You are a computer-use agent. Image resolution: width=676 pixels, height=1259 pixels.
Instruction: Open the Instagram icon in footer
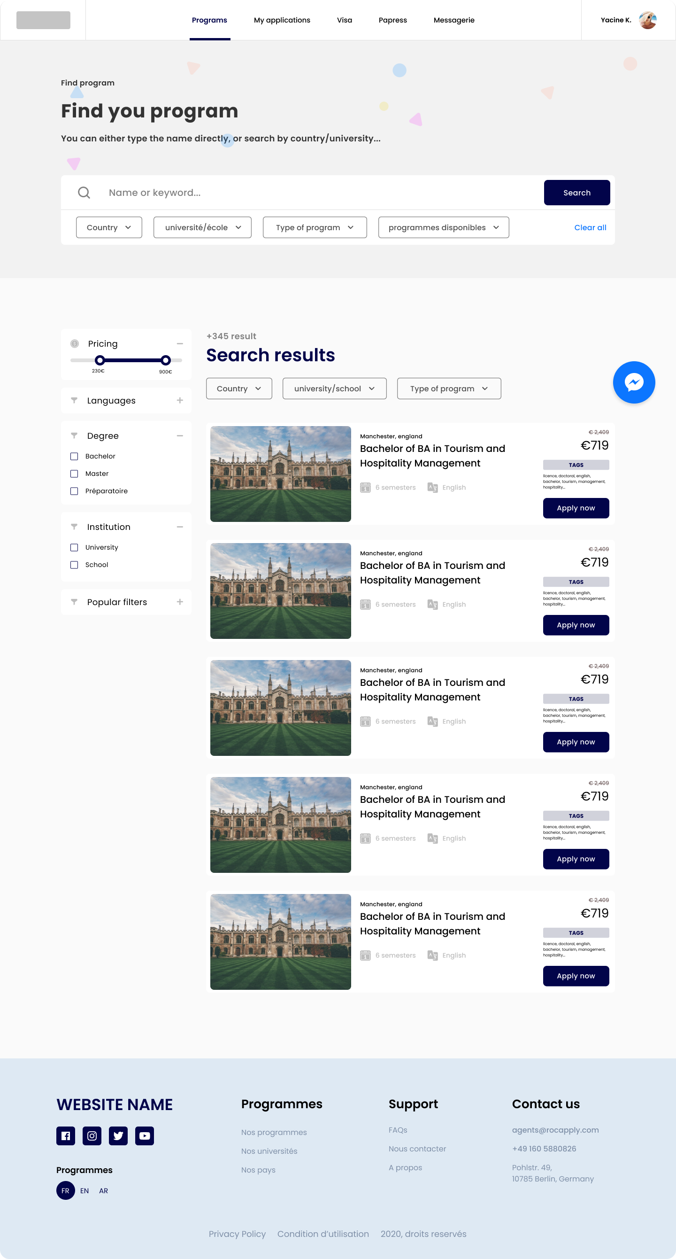92,1135
